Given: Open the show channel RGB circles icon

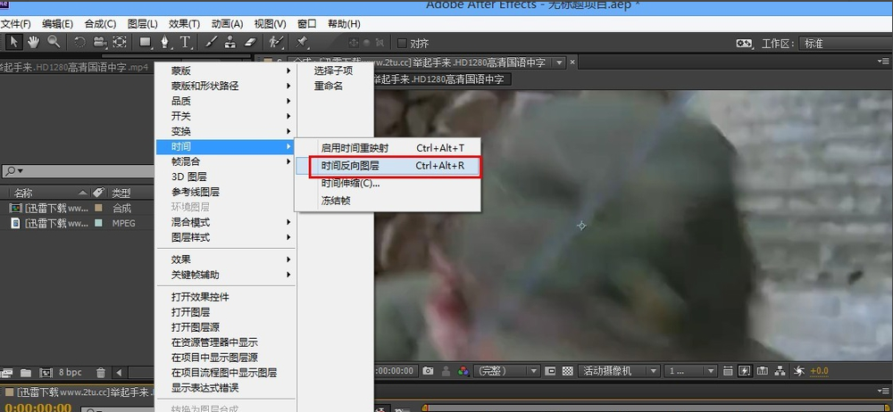Looking at the screenshot, I should [463, 371].
